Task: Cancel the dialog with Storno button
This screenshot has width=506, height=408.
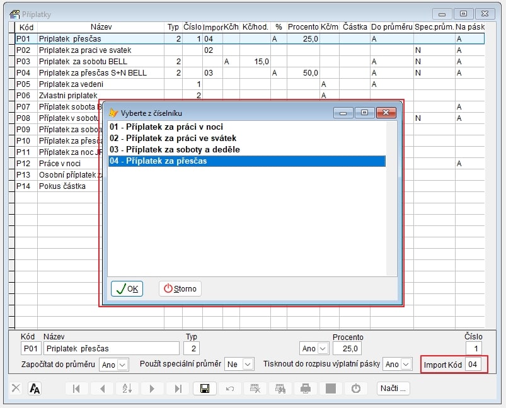Action: coord(180,289)
